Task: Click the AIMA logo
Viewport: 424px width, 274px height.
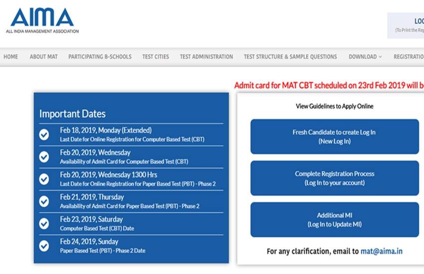Action: [42, 20]
